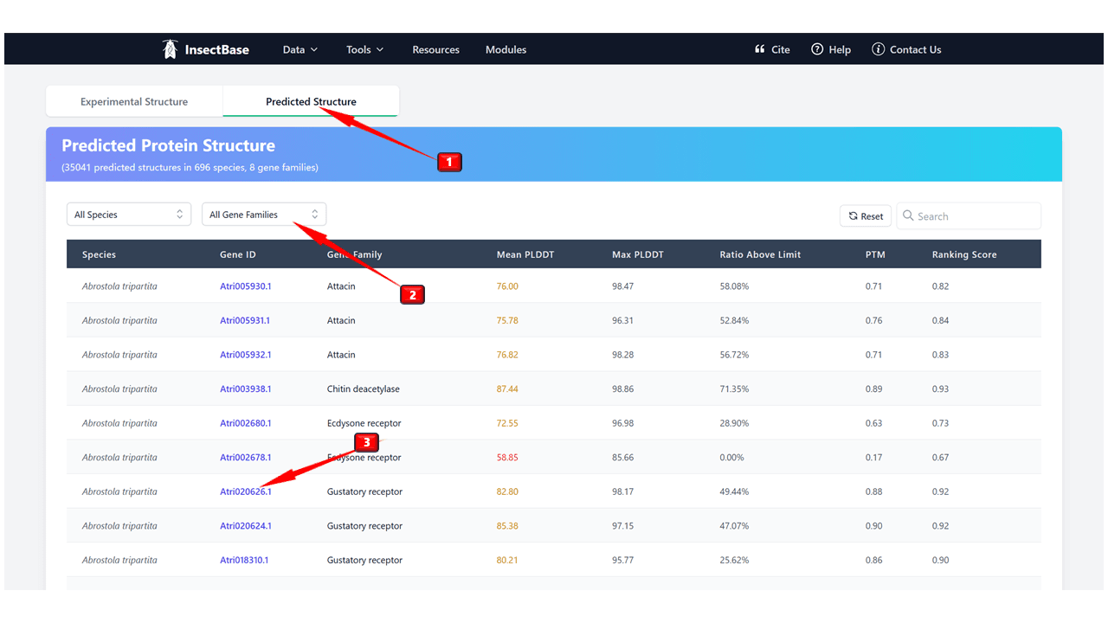This screenshot has height=623, width=1108.
Task: Expand the All Gene Families dropdown
Action: tap(264, 215)
